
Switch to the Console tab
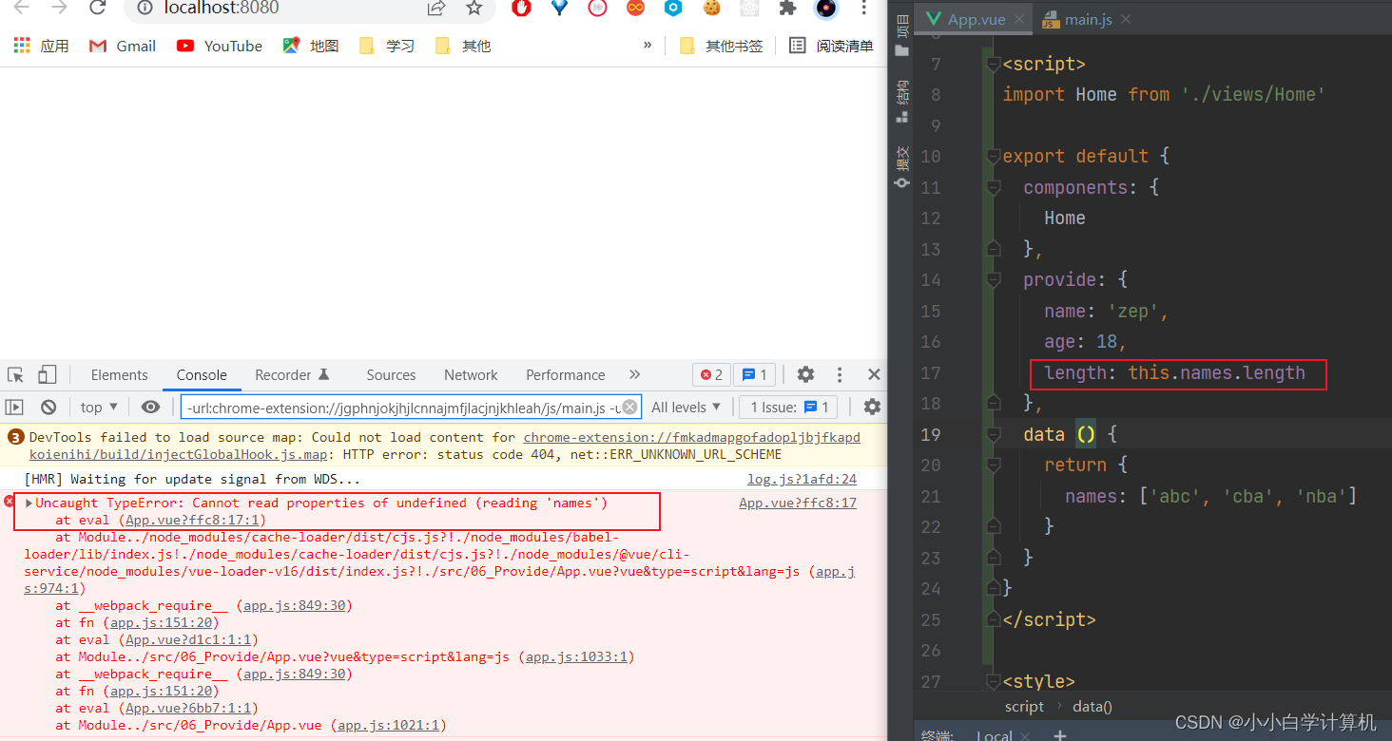(202, 375)
